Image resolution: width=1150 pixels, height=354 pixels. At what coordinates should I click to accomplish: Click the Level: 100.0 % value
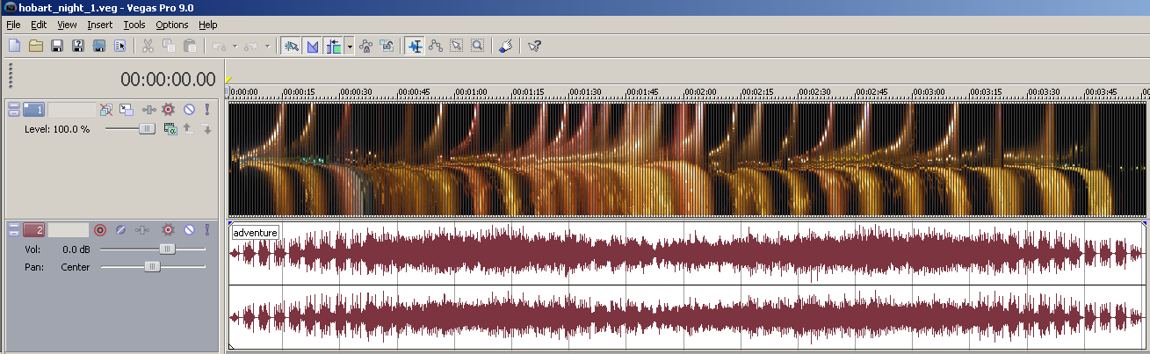click(57, 129)
